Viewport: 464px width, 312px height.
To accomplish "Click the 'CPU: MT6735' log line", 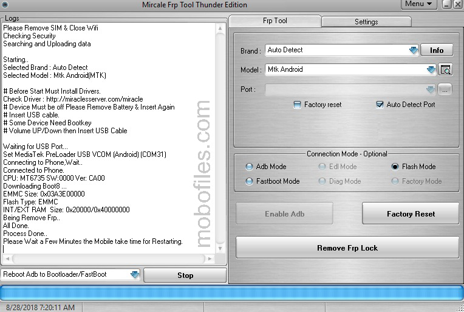I will (54, 178).
